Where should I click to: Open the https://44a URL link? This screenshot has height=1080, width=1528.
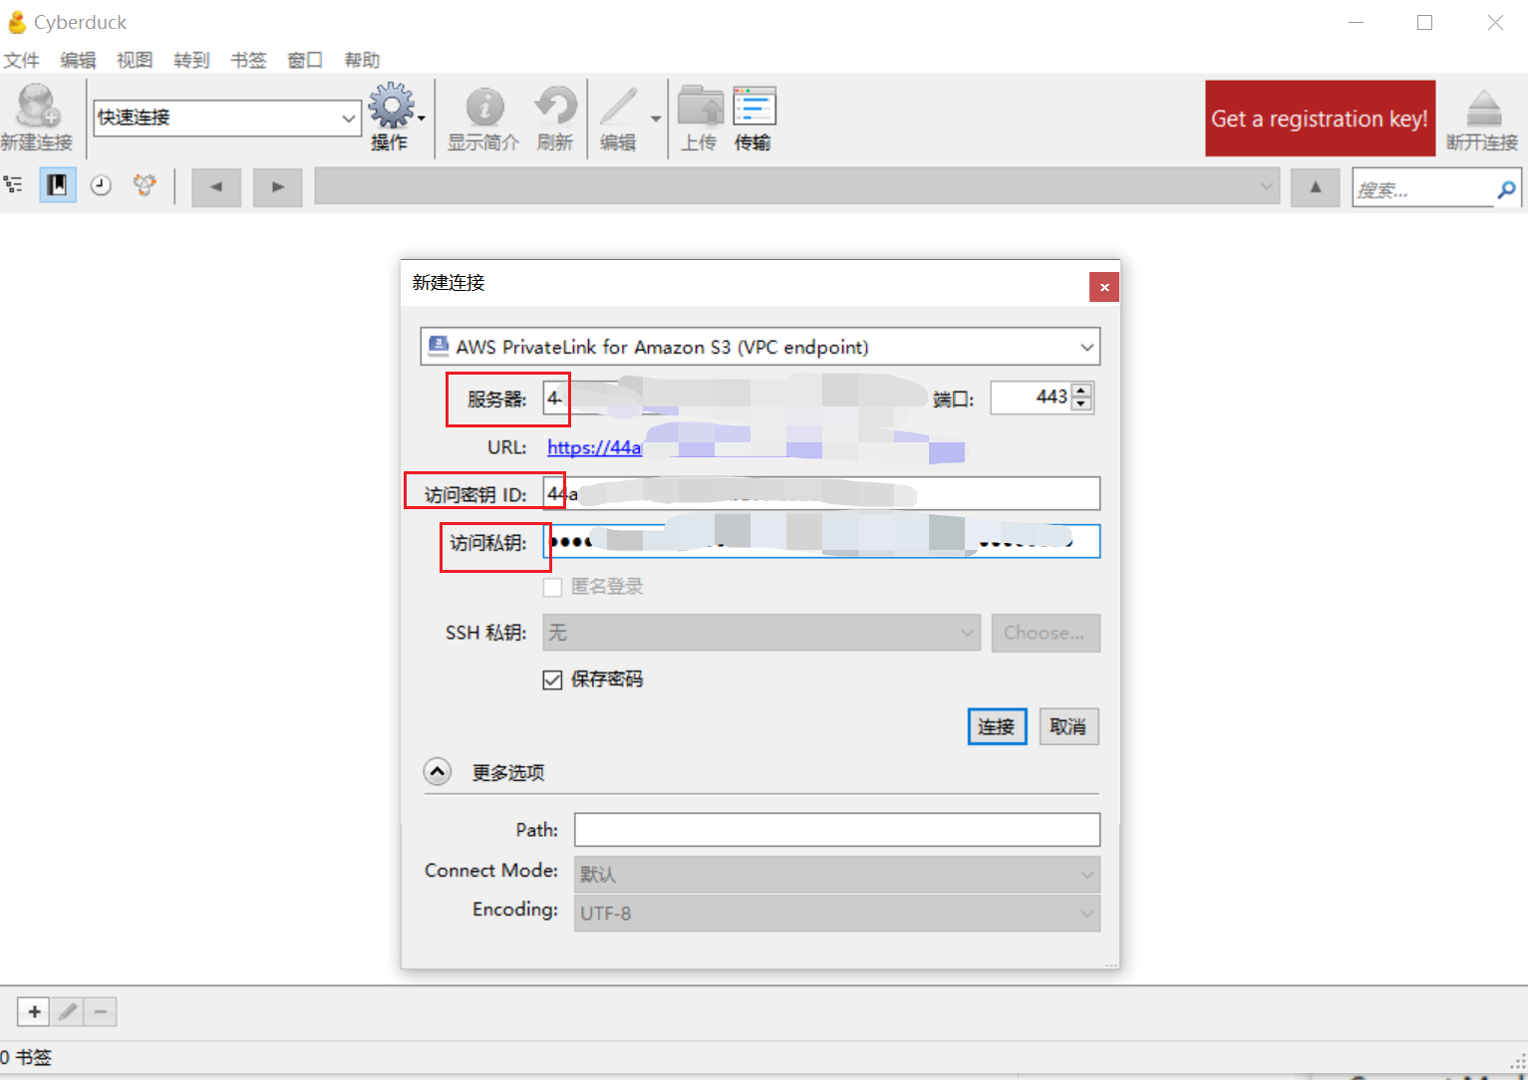point(594,447)
